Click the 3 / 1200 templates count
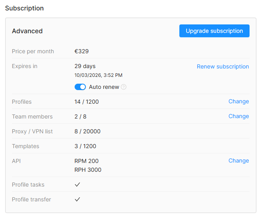Screen dimensions: 262x219 pyautogui.click(x=85, y=146)
